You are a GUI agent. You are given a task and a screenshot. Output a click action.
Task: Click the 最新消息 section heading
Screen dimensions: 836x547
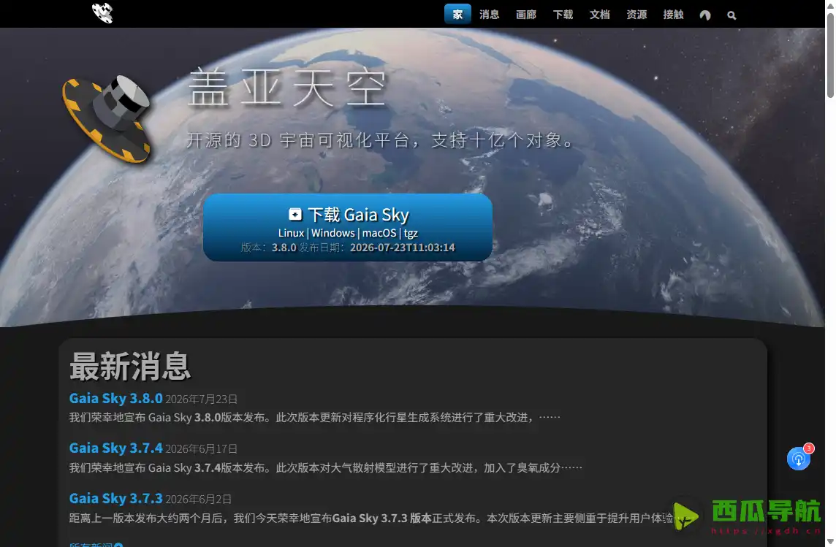130,367
